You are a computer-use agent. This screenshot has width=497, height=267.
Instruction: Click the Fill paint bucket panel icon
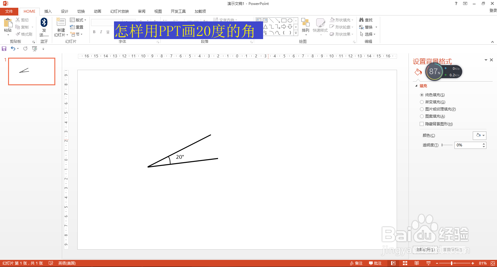click(x=418, y=72)
